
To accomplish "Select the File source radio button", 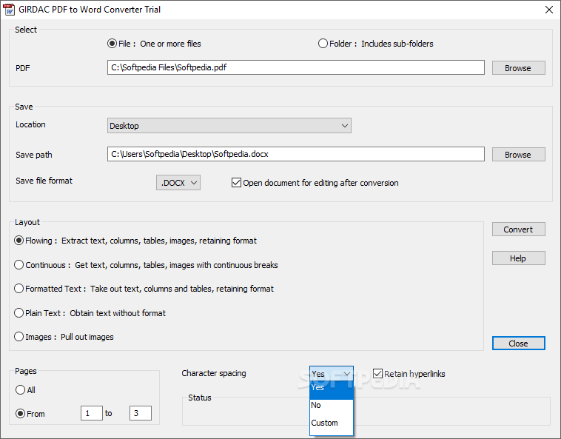I will click(112, 44).
